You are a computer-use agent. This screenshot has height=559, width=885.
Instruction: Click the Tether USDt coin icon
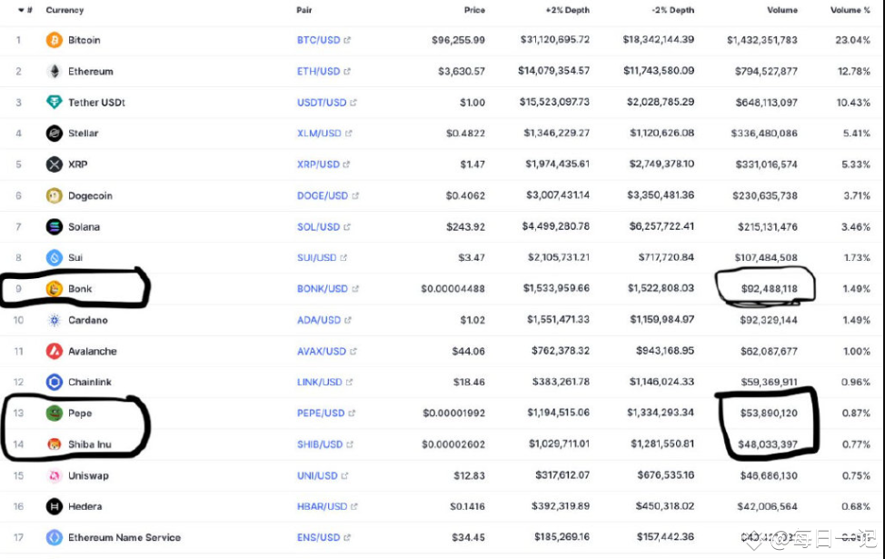coord(55,102)
